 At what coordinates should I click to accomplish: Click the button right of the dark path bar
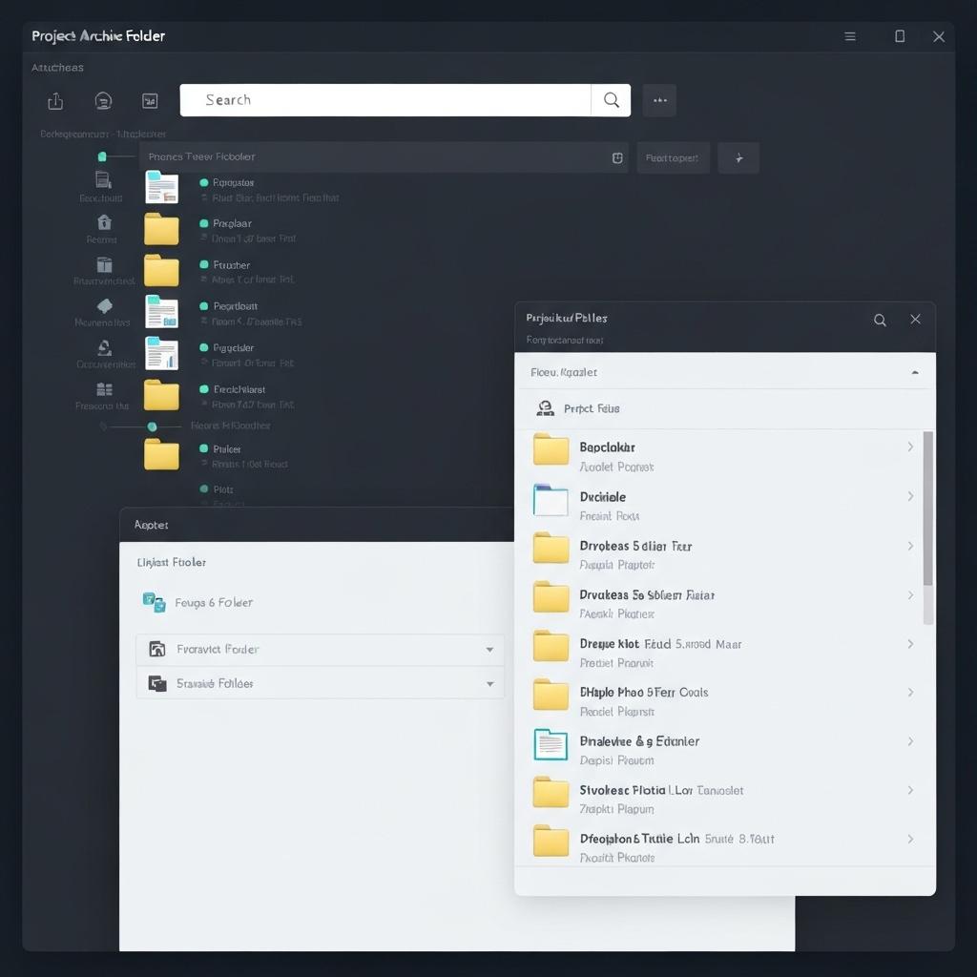(x=673, y=157)
